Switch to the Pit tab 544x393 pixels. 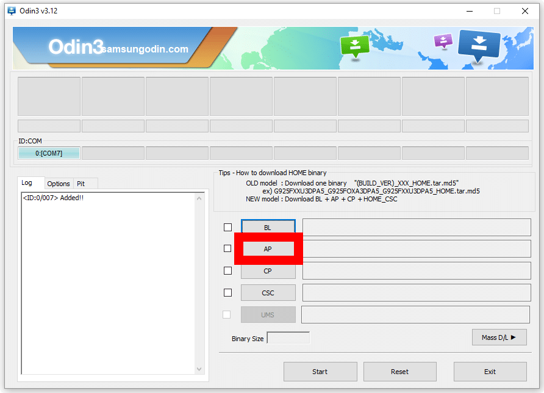(x=85, y=184)
